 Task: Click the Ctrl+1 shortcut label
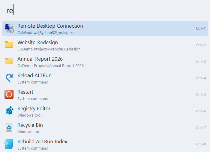(x=201, y=29)
